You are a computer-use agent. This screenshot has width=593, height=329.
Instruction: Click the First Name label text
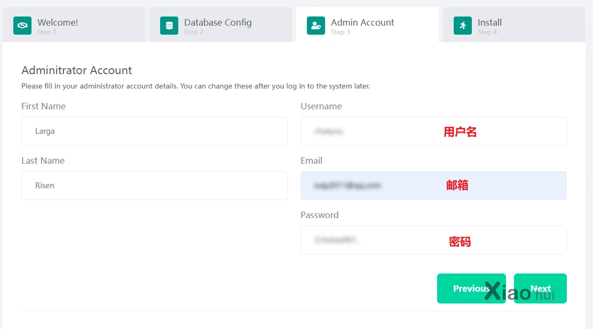(43, 106)
